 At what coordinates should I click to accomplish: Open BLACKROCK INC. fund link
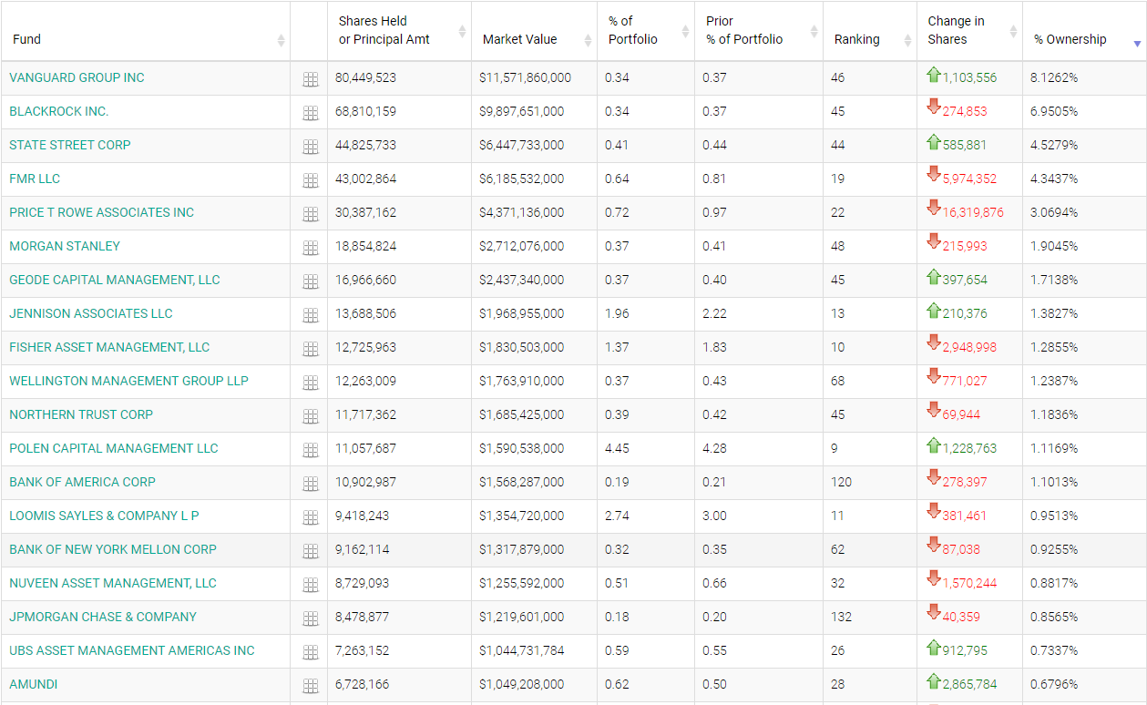[59, 112]
